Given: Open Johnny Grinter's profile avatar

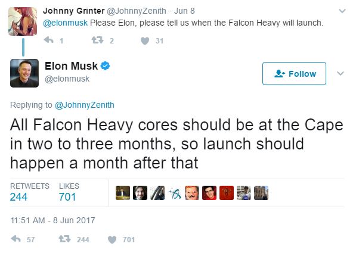Looking at the screenshot, I should coord(23,21).
